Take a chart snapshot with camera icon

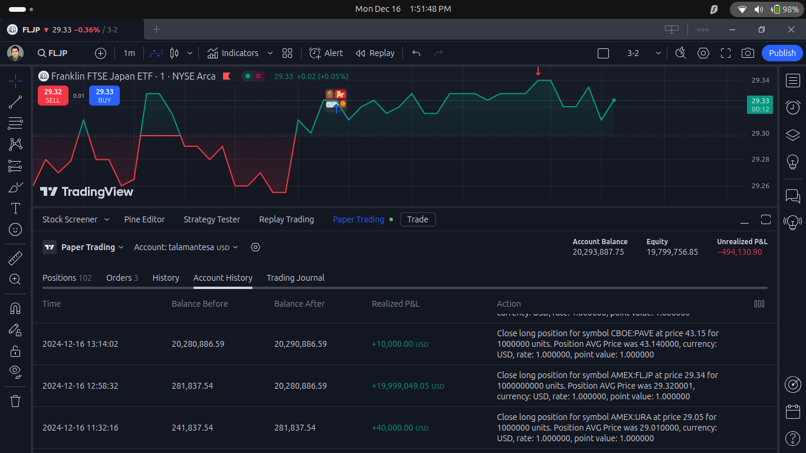(748, 53)
